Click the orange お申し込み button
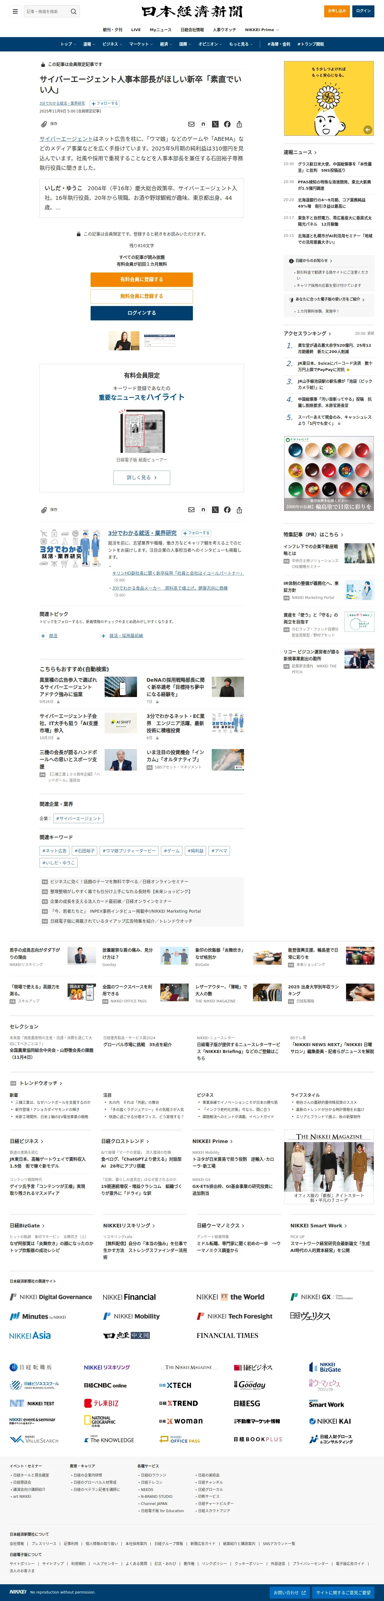This screenshot has width=384, height=1601. tap(337, 10)
